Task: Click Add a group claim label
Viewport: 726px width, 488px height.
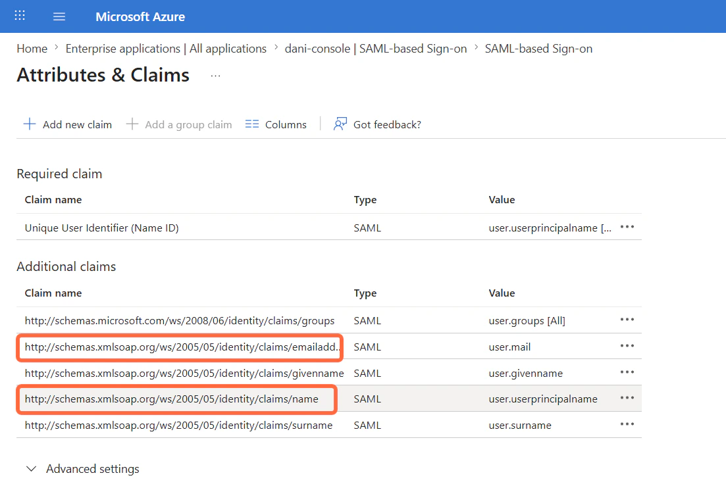Action: (188, 124)
